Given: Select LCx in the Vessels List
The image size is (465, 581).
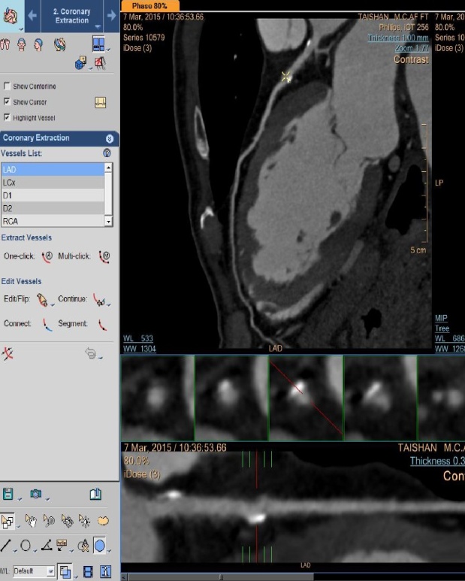Looking at the screenshot, I should coord(53,183).
